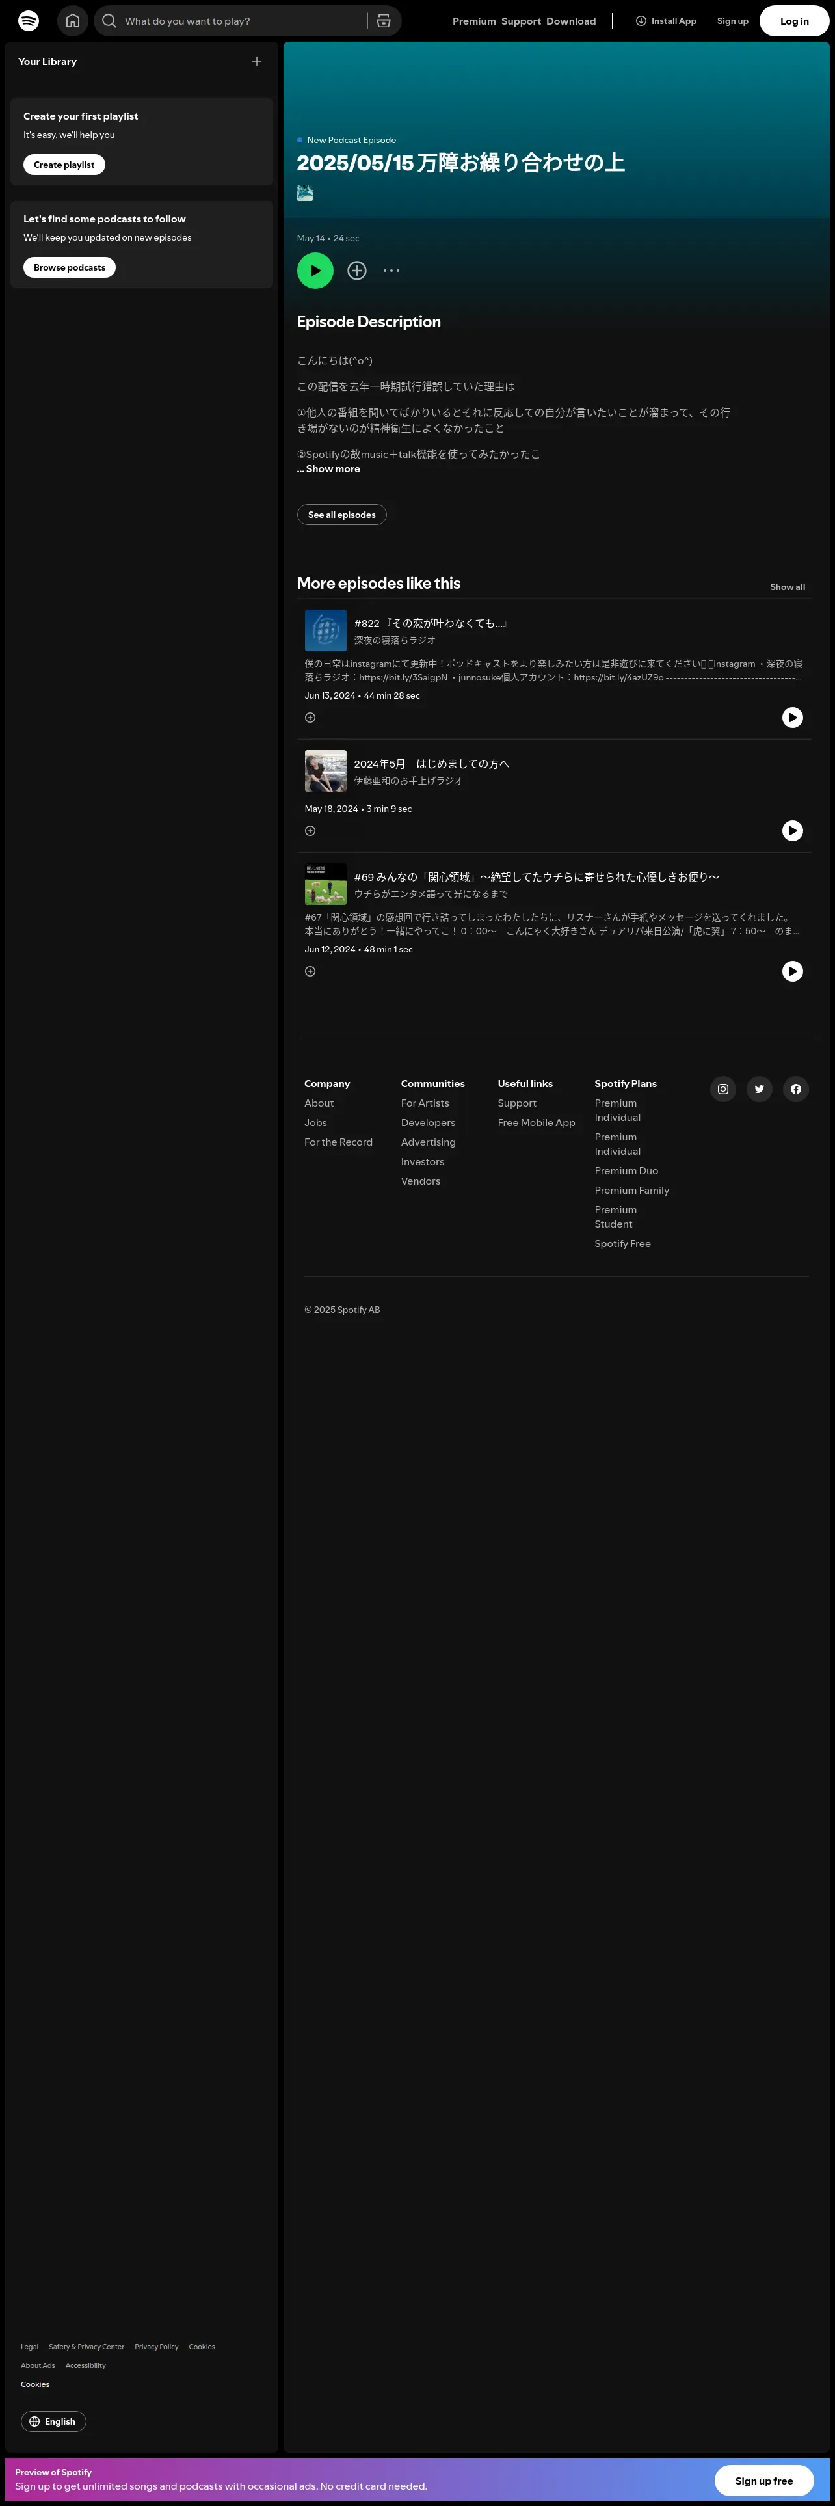Image resolution: width=835 pixels, height=2506 pixels.
Task: Open Spotify Instagram page
Action: pos(723,1088)
